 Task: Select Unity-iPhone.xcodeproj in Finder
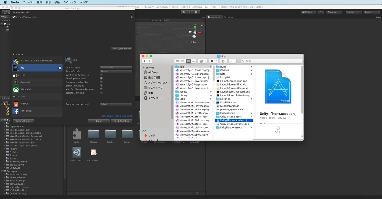click(234, 120)
